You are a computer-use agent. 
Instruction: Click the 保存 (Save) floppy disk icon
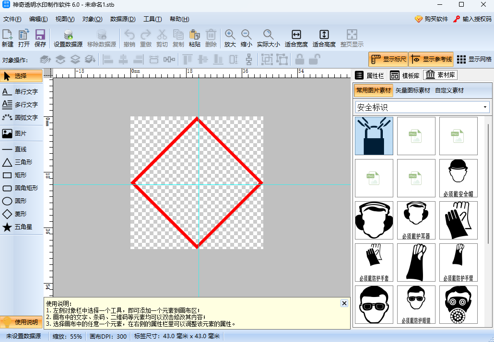point(40,38)
